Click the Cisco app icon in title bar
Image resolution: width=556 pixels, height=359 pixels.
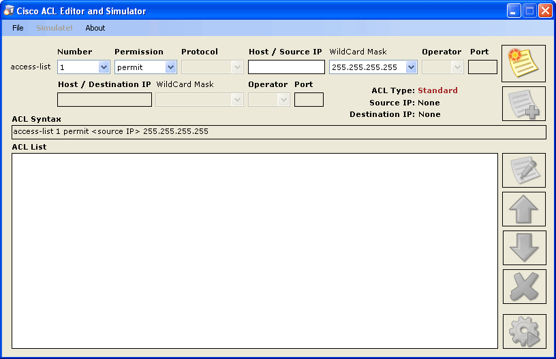[9, 11]
